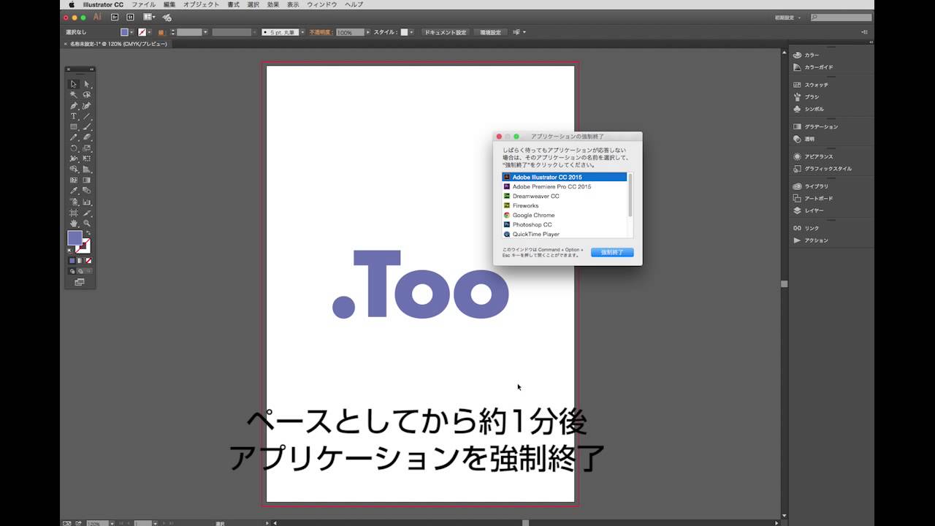Click the style swatch in control bar
Viewport: 935px width, 526px height.
(404, 32)
